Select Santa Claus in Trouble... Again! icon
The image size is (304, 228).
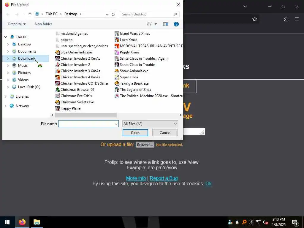click(x=117, y=58)
